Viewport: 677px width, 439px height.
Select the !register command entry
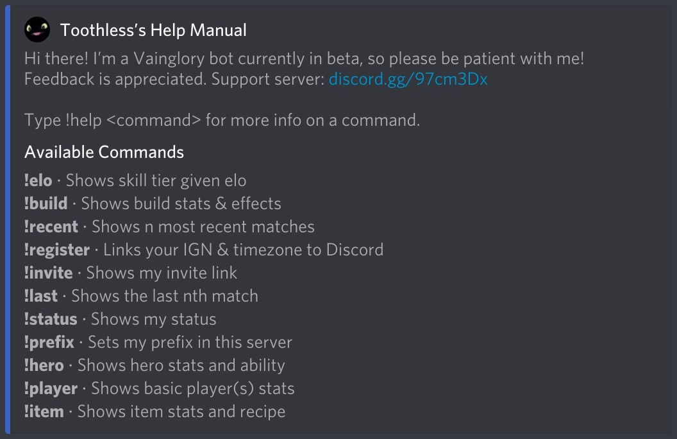pos(56,250)
